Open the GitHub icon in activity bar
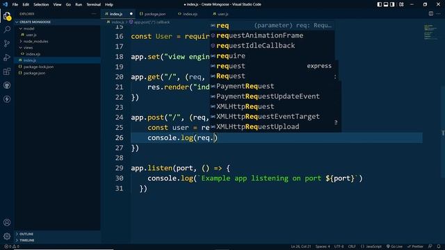The height and width of the screenshot is (250, 445). (7, 85)
